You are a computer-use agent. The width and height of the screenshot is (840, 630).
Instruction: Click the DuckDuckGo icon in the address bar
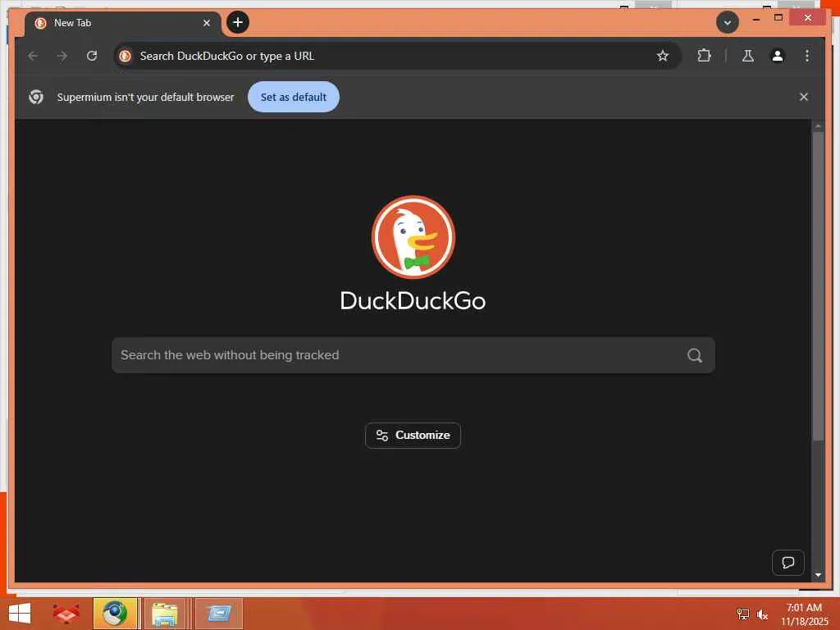(126, 56)
